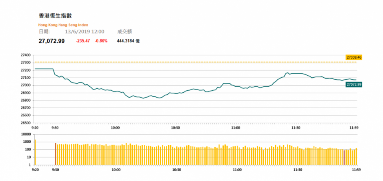Click the 9:20 label on volume chart
Screen dimensions: 383x181
coord(35,170)
